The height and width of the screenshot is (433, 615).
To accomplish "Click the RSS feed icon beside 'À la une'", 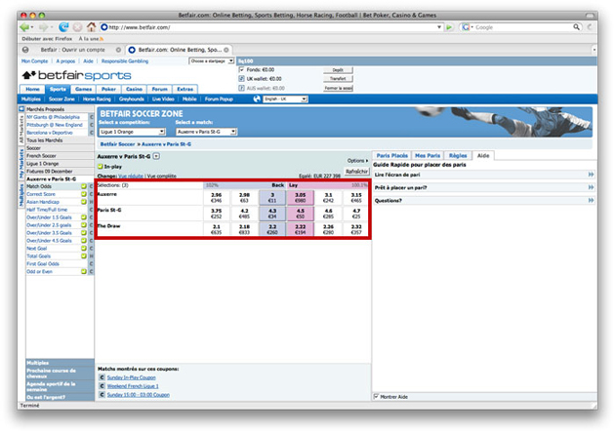I will pyautogui.click(x=102, y=39).
